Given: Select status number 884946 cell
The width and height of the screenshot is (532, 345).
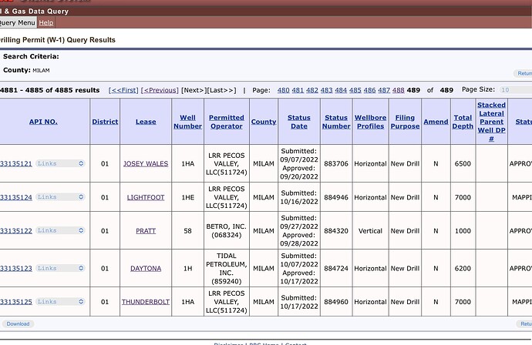Looking at the screenshot, I should tap(336, 197).
